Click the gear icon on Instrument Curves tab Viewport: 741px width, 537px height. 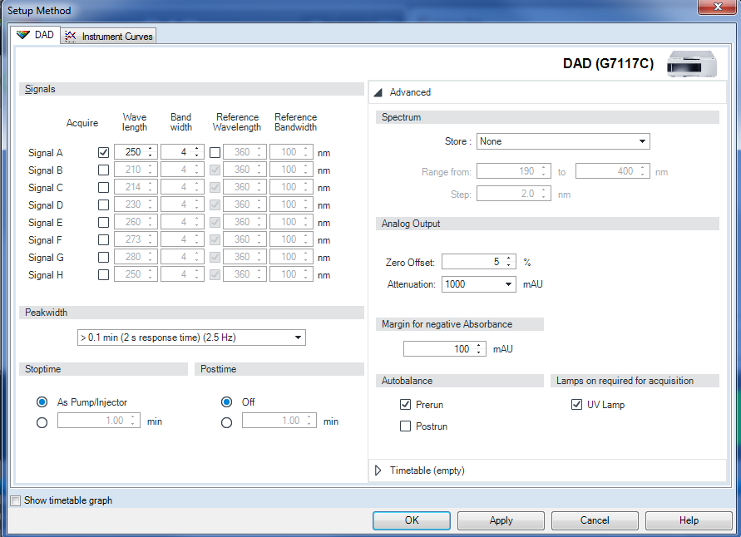71,36
